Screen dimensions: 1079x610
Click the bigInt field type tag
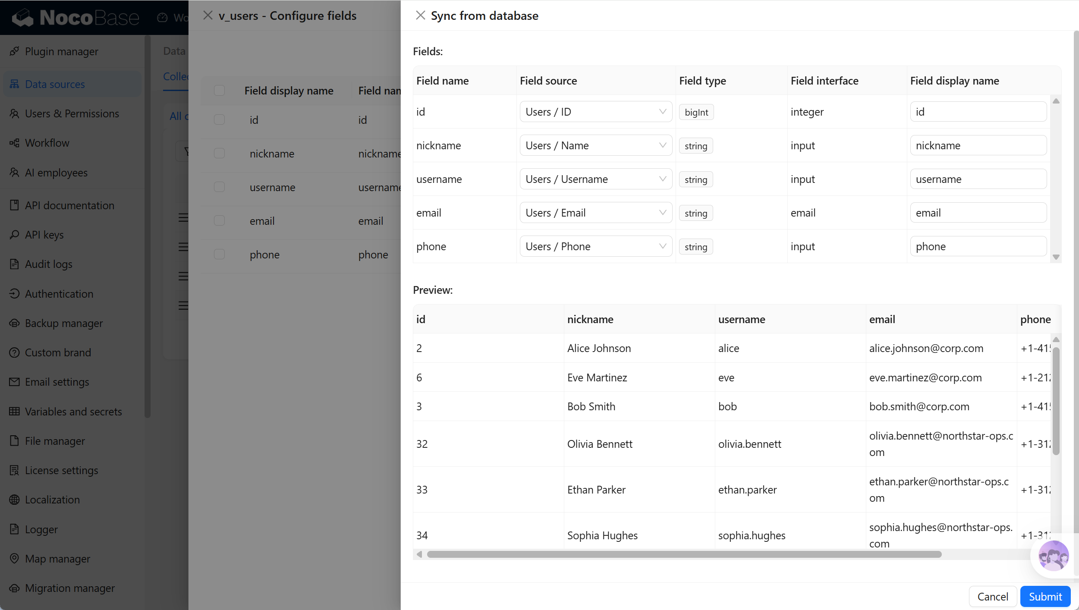coord(696,112)
